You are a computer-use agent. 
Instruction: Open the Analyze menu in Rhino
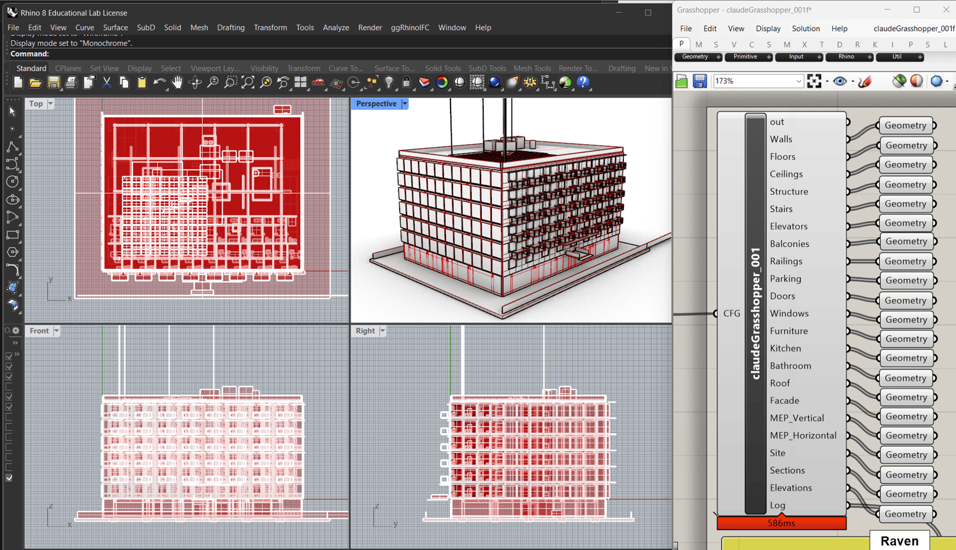(335, 27)
